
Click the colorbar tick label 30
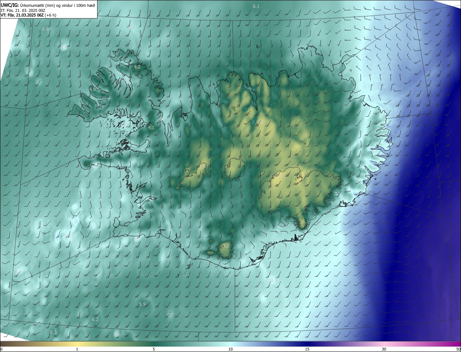pos(384,349)
